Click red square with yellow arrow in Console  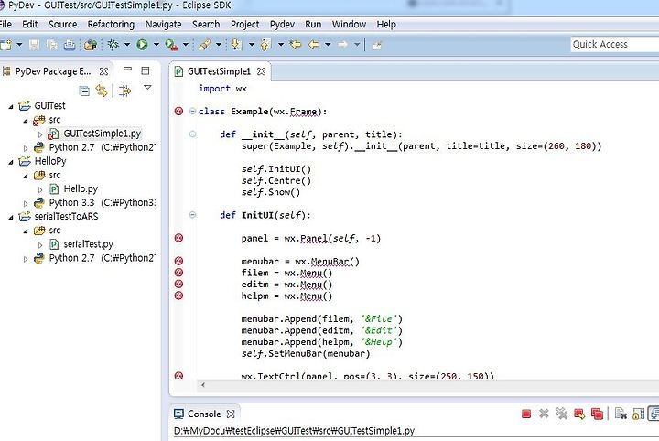click(579, 414)
